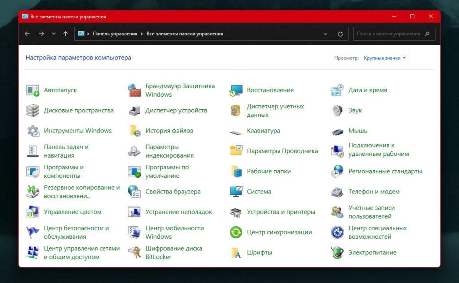Open the Центр синхронизации green icon

click(x=236, y=232)
